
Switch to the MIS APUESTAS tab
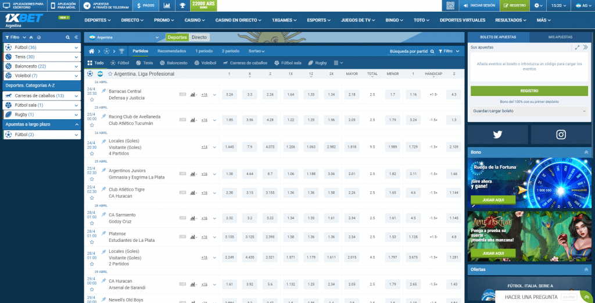pos(560,37)
